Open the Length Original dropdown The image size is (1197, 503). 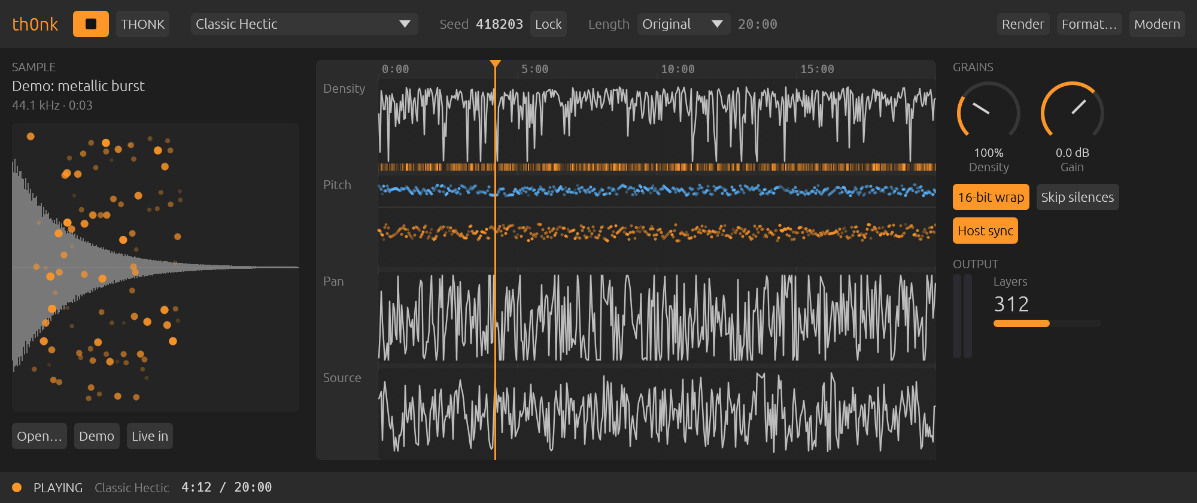pos(683,24)
